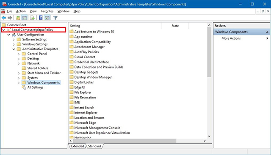Click the Local Computer policy scroll icon
271x155 pixels.
pos(9,30)
